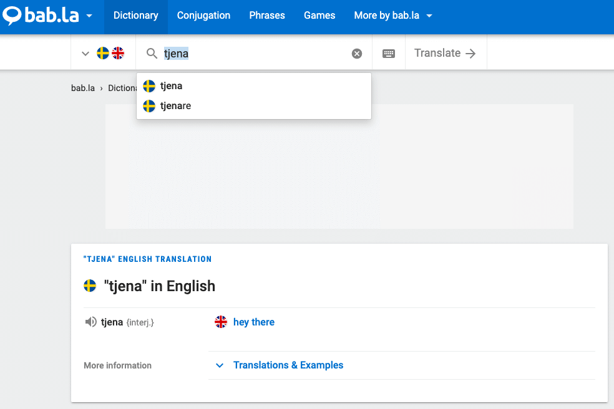Click the magnifying glass search icon
This screenshot has height=409, width=614.
[x=152, y=54]
